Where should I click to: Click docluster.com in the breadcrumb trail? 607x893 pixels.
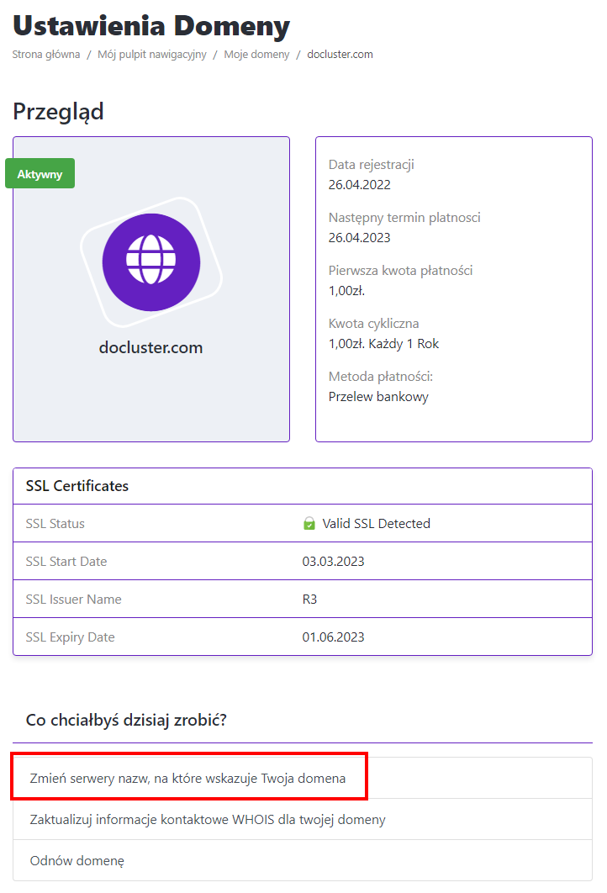point(340,55)
